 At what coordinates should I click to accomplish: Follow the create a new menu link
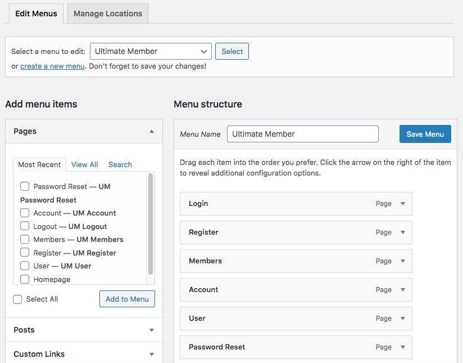pos(52,66)
